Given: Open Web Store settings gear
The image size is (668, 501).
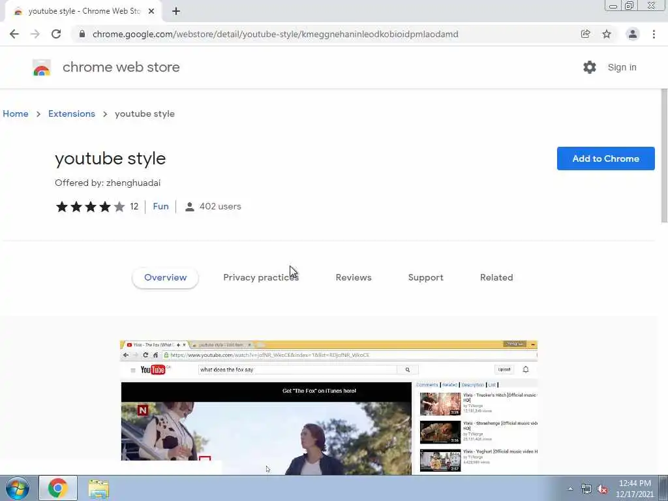Looking at the screenshot, I should coord(590,67).
